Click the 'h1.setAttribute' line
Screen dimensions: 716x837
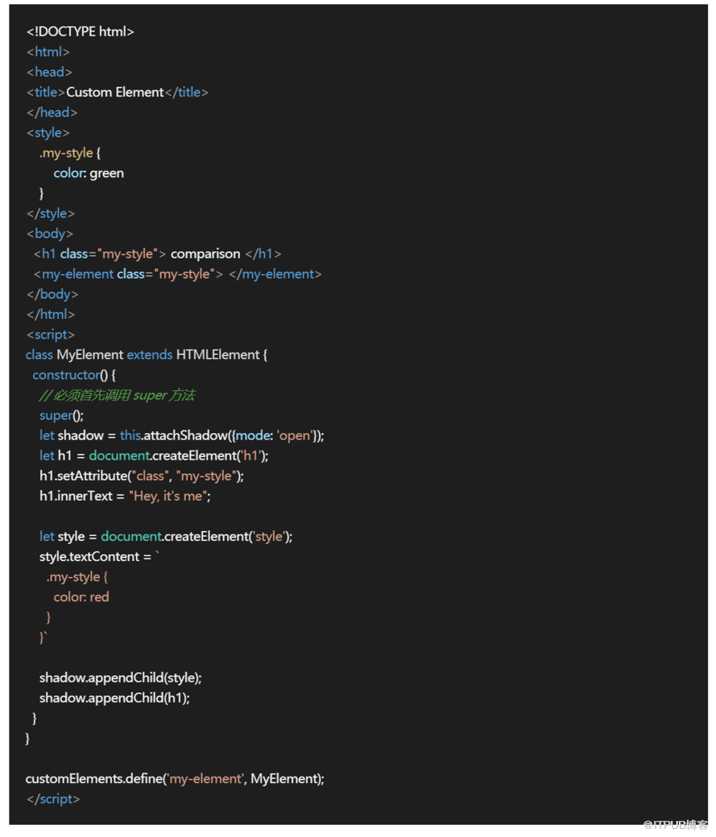pos(141,476)
